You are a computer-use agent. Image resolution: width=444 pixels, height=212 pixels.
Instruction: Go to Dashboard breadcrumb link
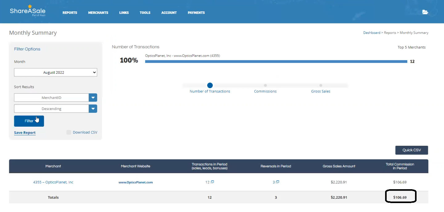pos(372,33)
